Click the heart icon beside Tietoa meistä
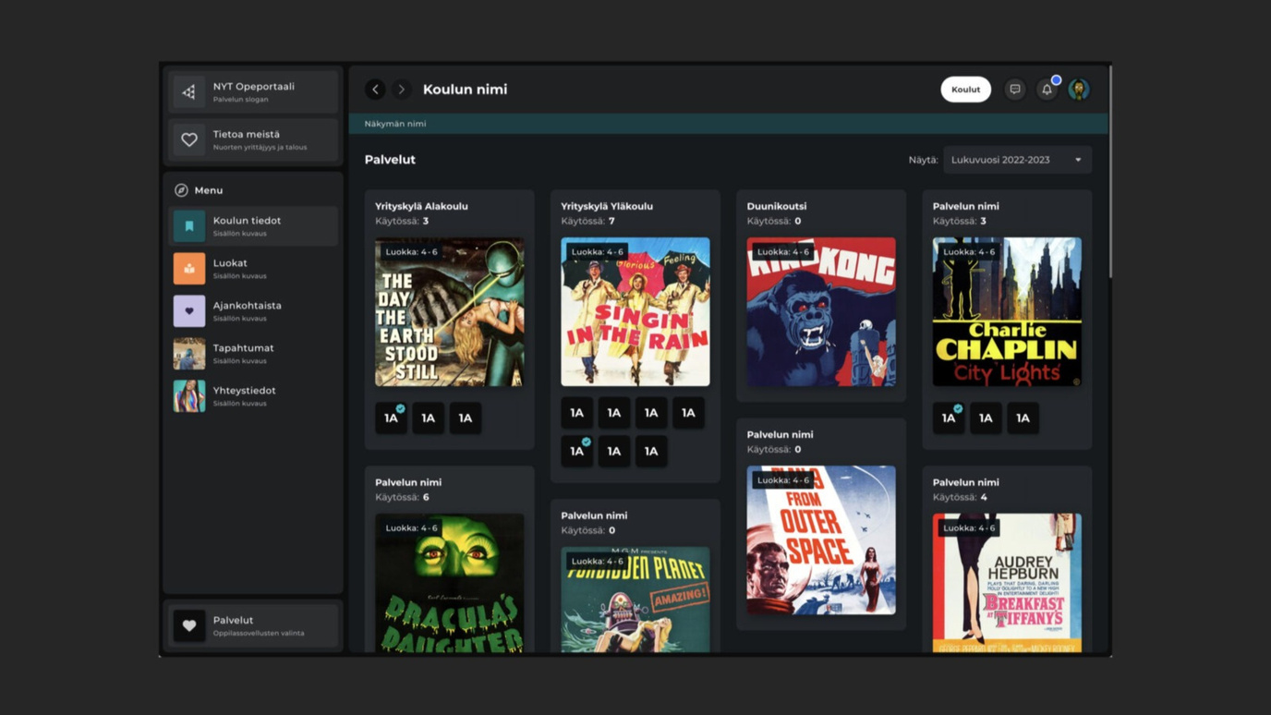 click(189, 140)
